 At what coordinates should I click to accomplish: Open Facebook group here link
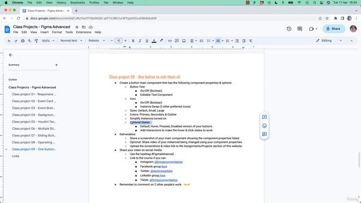[164, 166]
